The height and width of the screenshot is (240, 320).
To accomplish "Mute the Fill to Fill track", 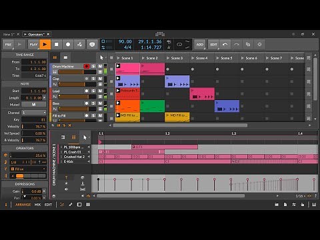I will coord(100,115).
